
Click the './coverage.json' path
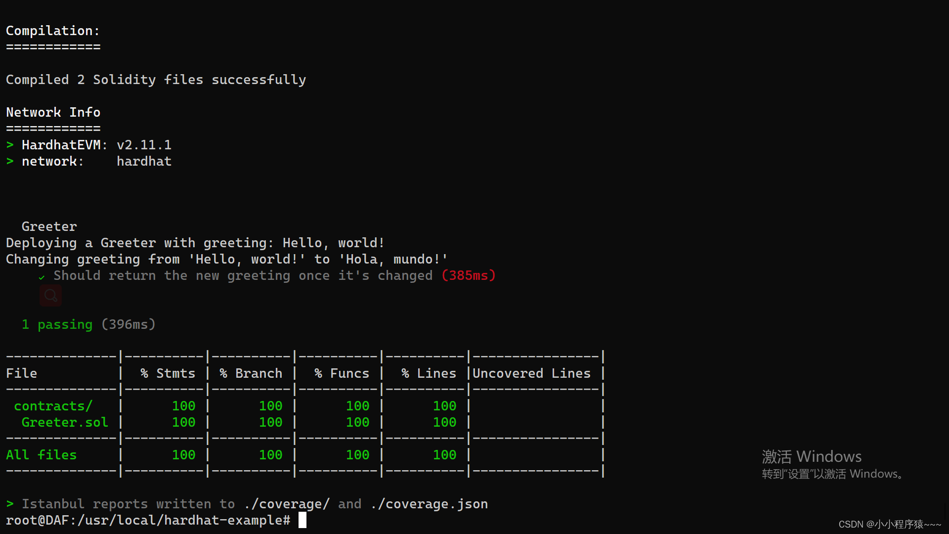[429, 504]
